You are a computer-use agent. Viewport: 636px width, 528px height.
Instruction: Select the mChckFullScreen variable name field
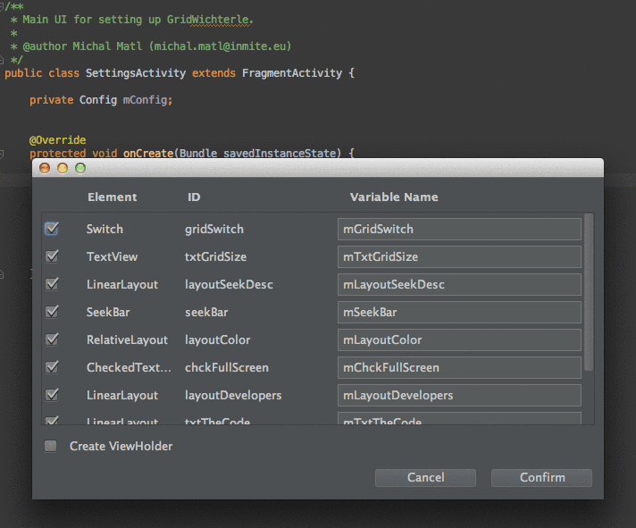[459, 367]
